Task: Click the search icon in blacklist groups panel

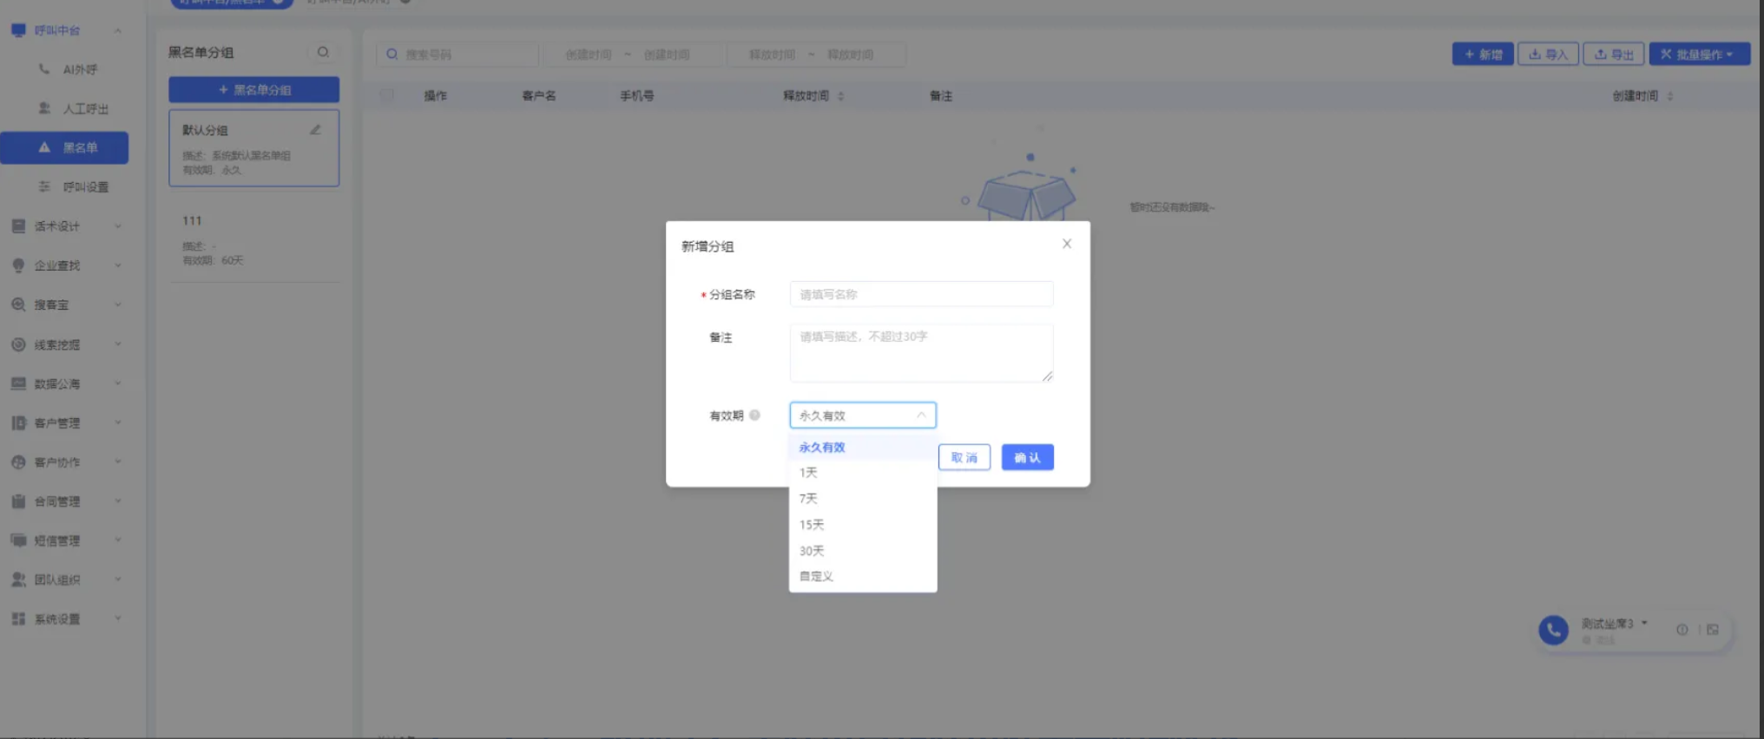Action: 323,52
